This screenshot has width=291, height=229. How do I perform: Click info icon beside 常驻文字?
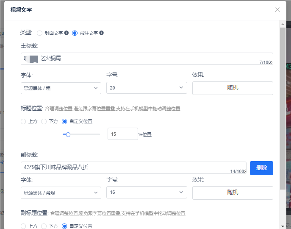point(102,33)
